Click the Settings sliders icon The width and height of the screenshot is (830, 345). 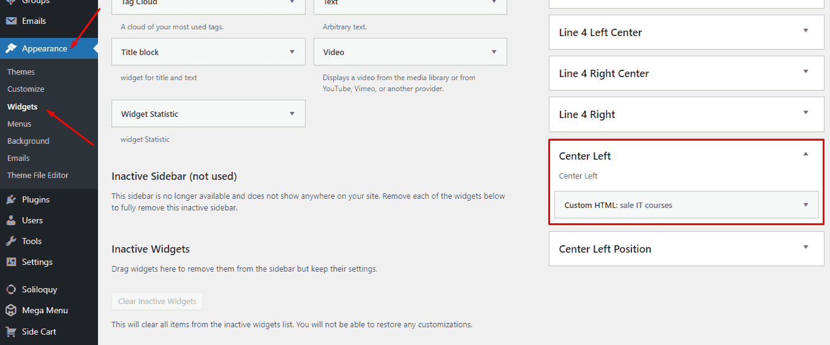[11, 262]
